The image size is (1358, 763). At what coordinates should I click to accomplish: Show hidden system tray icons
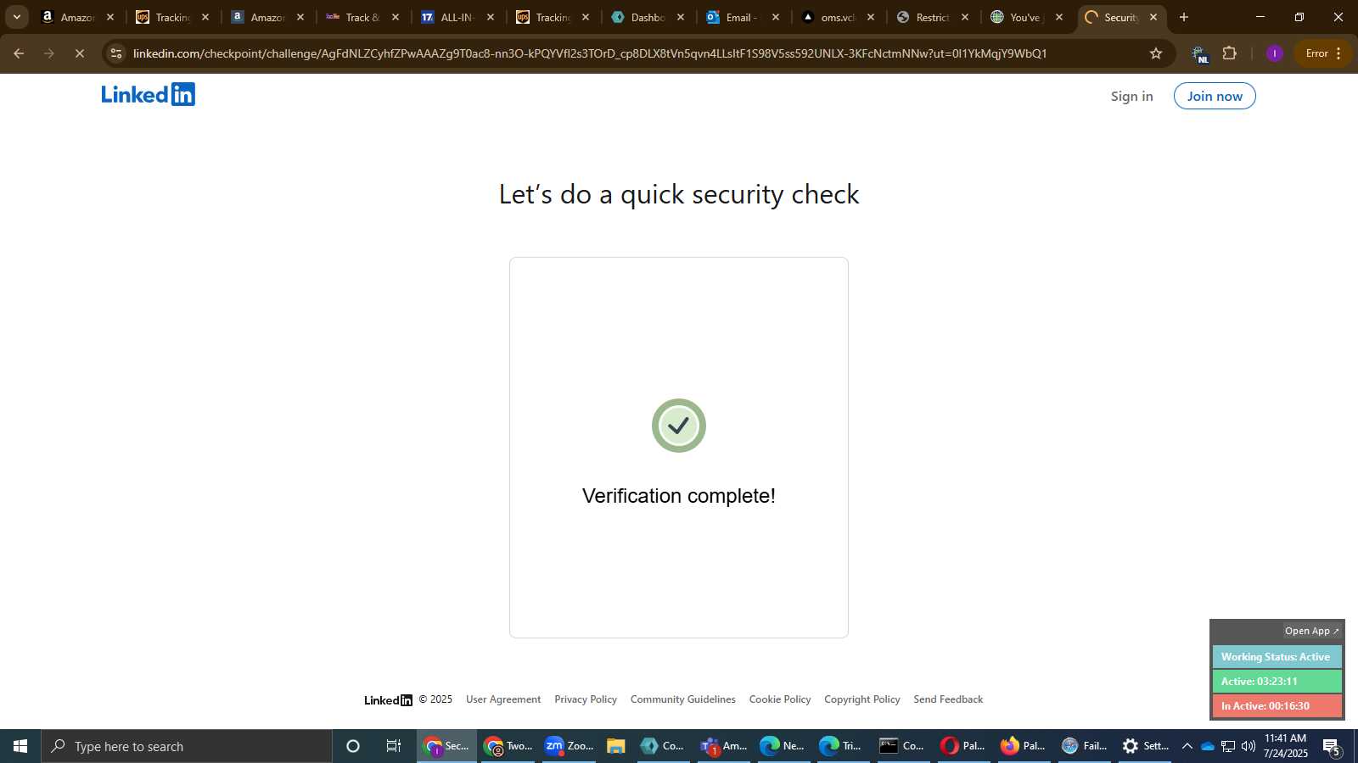point(1187,746)
